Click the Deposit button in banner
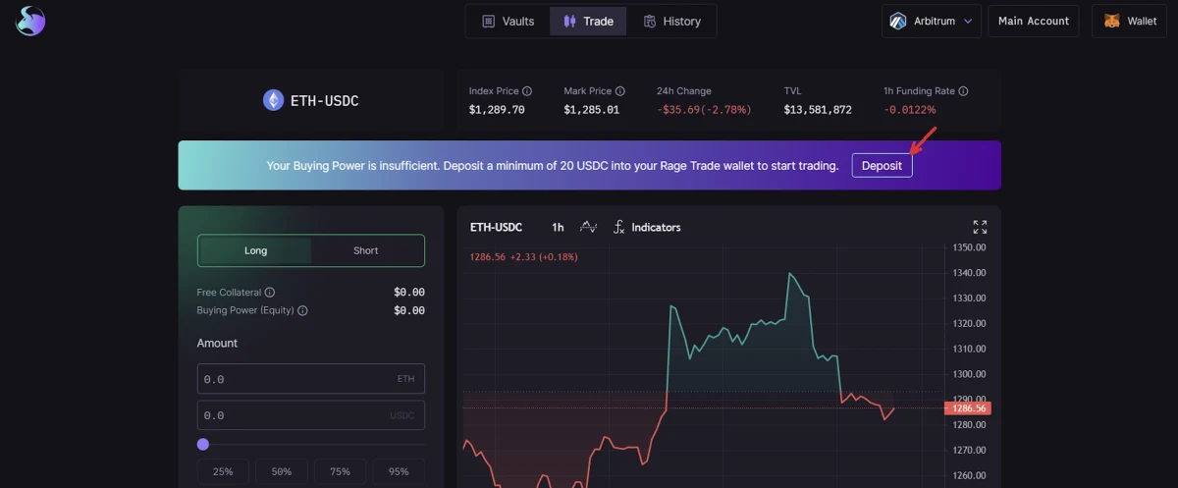This screenshot has height=488, width=1178. click(x=882, y=166)
